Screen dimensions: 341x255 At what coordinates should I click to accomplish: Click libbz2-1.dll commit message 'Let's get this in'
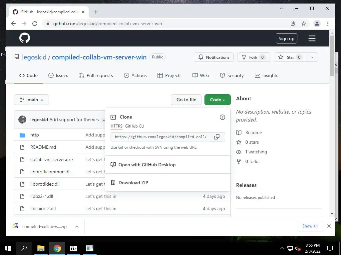tap(101, 197)
